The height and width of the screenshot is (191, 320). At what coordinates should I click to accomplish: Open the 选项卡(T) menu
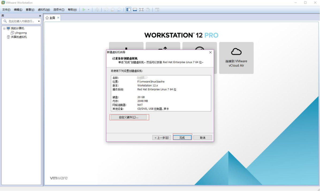coord(59,10)
